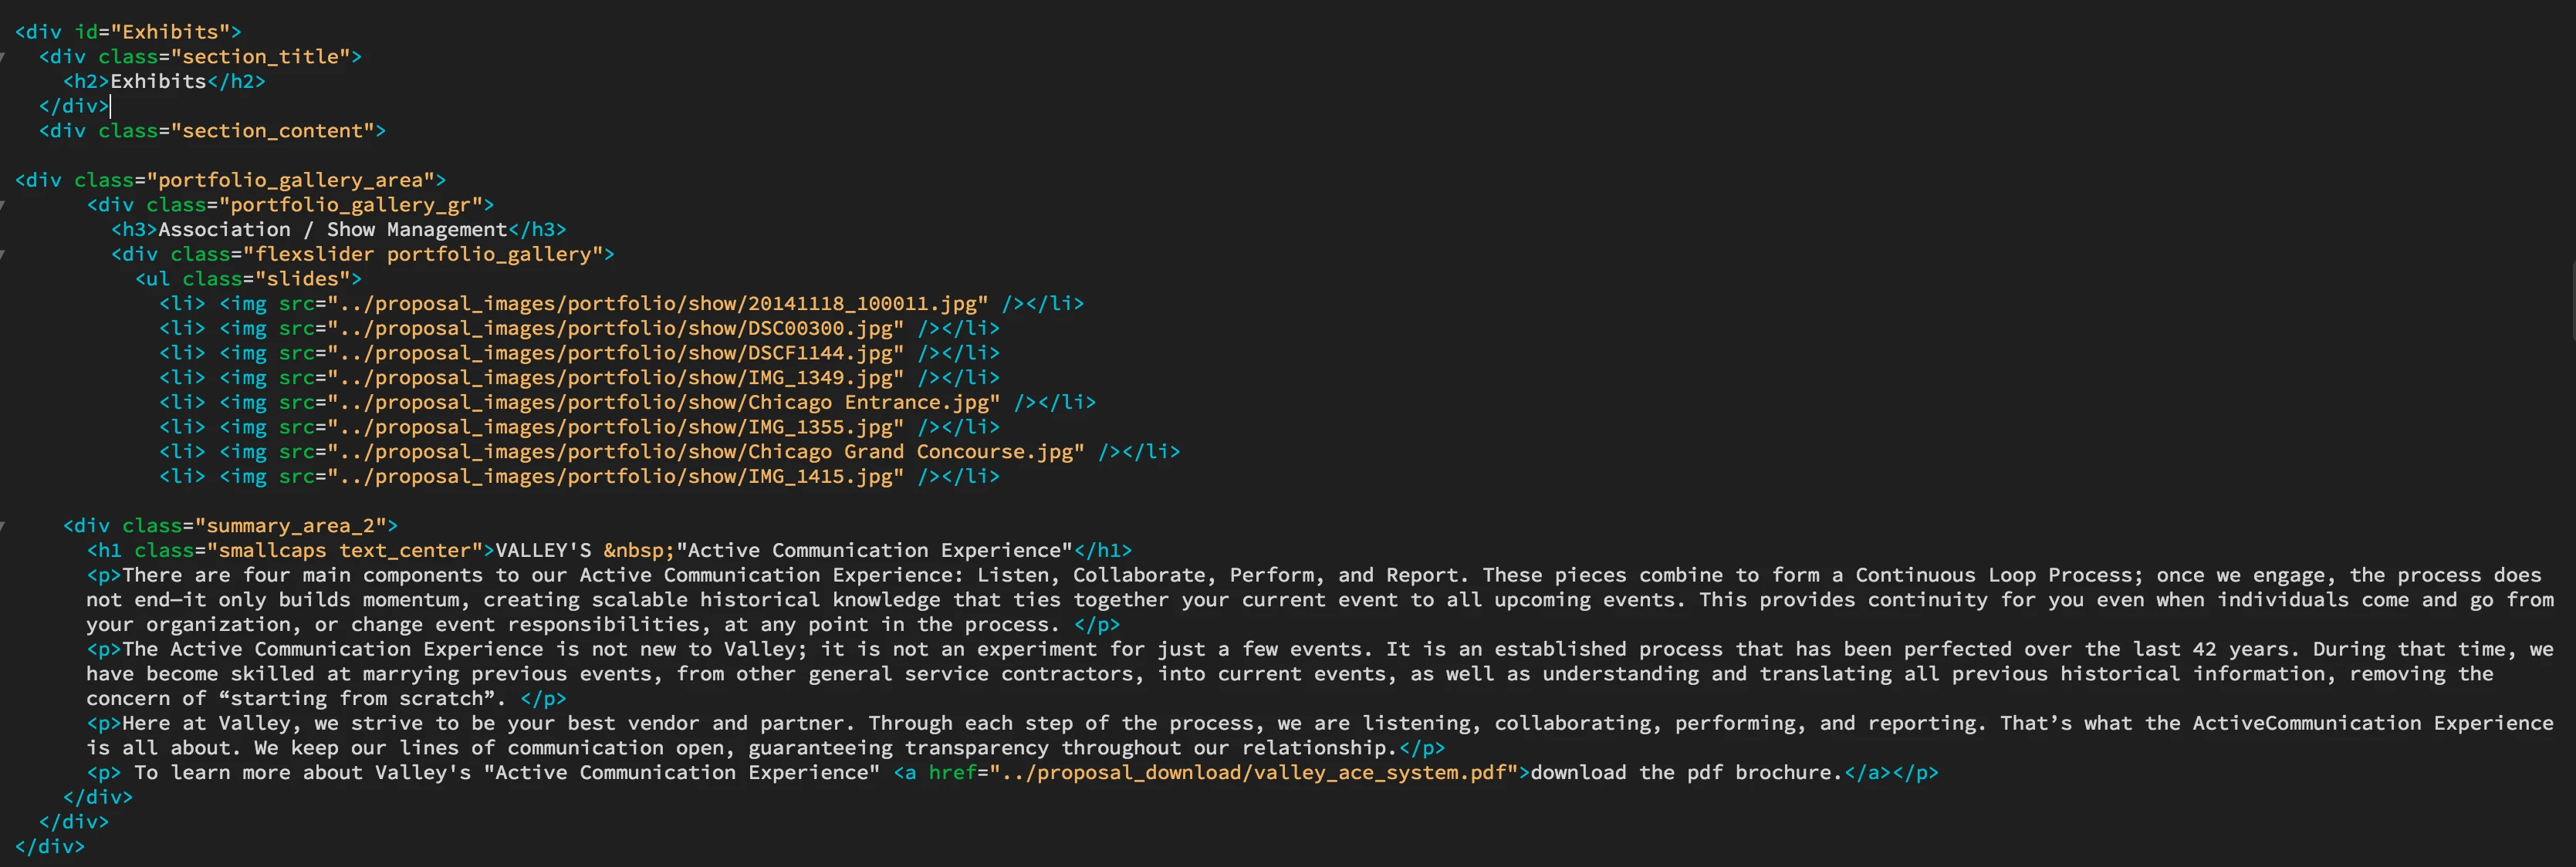
Task: Fold the flexslider portfolio_gallery div
Action: [x=3, y=254]
